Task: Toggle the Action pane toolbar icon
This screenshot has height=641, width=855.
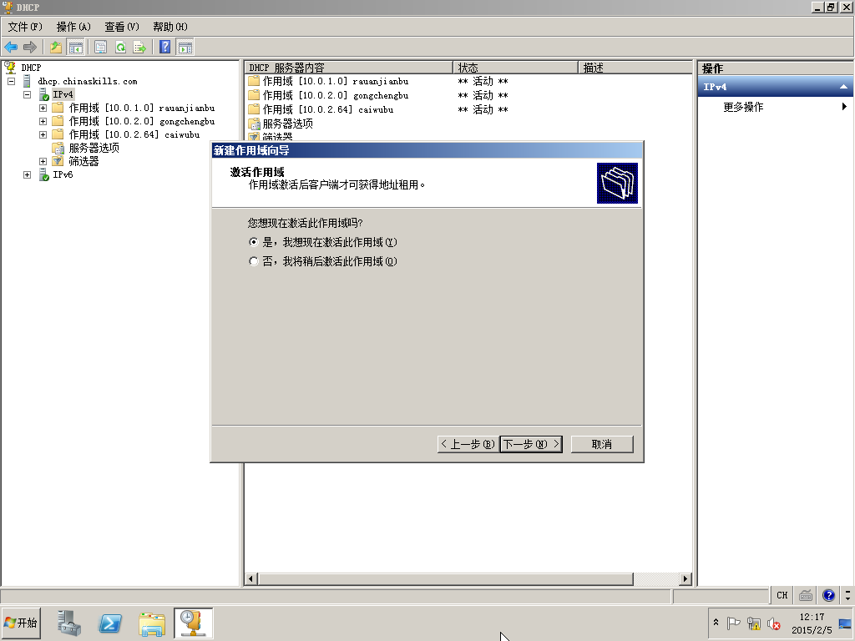Action: [185, 48]
